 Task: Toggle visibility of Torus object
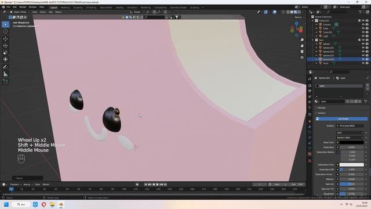point(363,63)
